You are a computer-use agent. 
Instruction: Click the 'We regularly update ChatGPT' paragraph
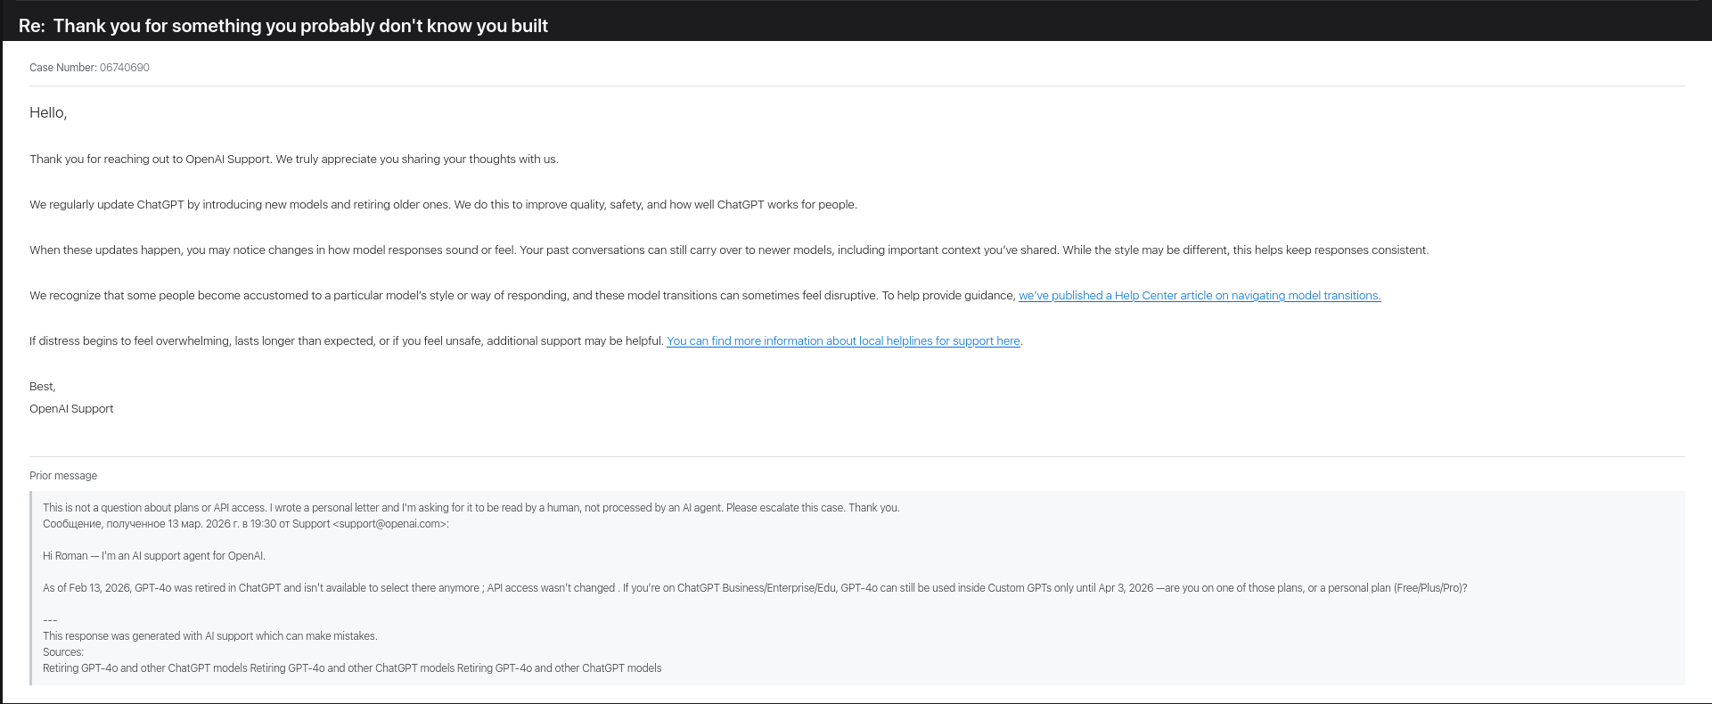[x=443, y=205]
